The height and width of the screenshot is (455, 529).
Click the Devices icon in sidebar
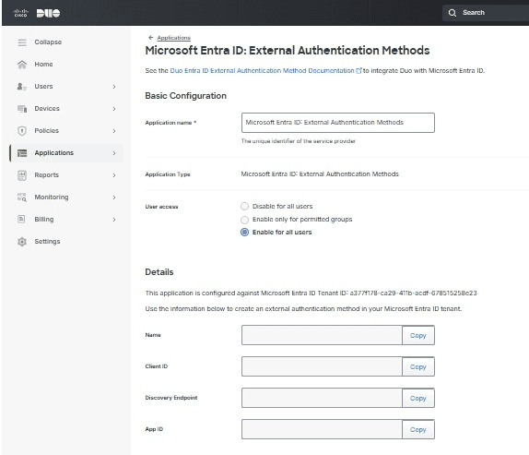[22, 109]
